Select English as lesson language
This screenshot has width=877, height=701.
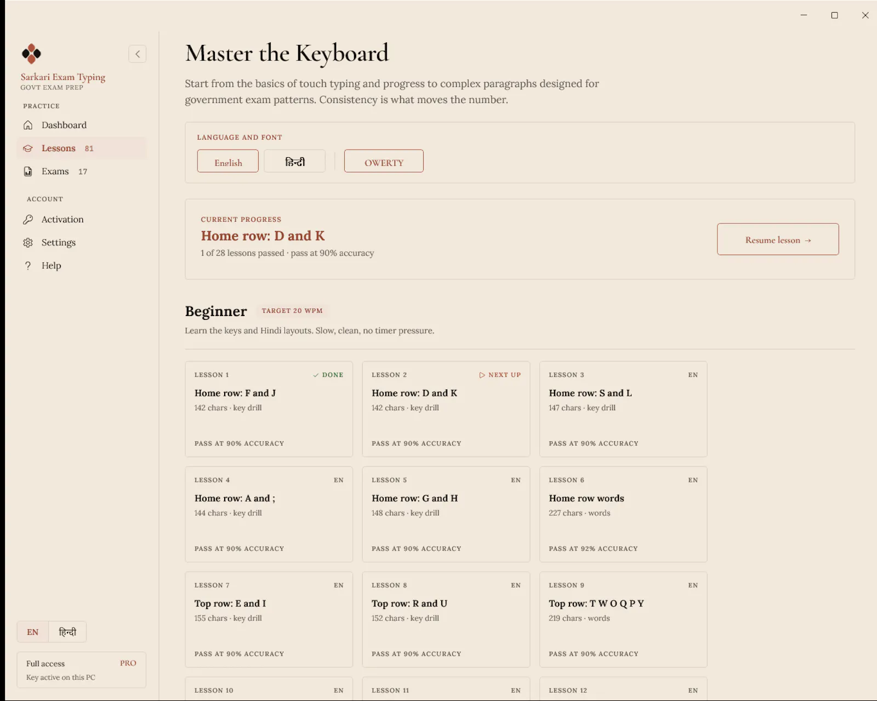click(x=228, y=161)
